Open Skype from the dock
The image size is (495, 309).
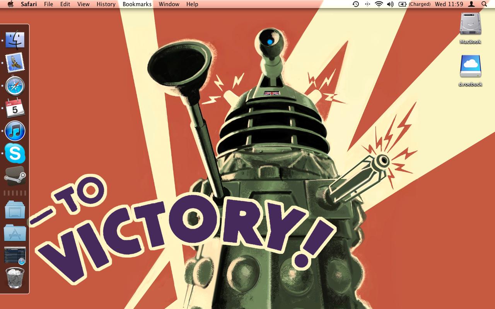[x=15, y=153]
